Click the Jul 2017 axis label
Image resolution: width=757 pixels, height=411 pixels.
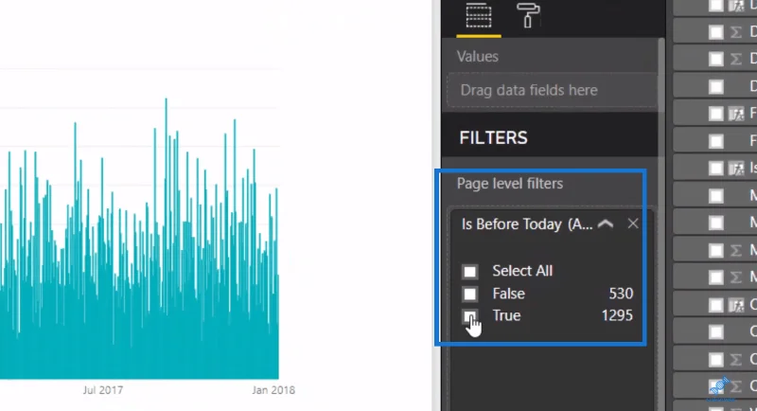pos(103,390)
